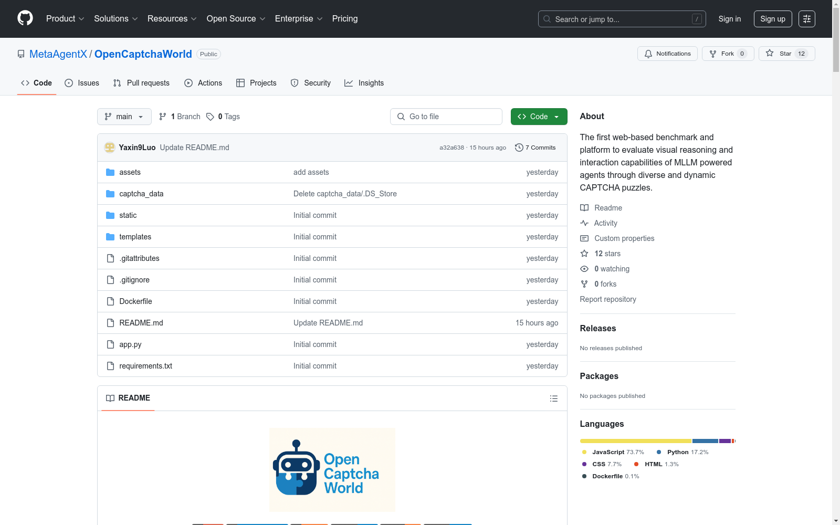Click the Sign up button
Image resolution: width=840 pixels, height=525 pixels.
click(x=773, y=19)
